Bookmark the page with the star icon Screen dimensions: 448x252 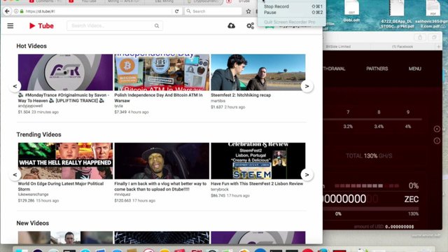point(248,11)
